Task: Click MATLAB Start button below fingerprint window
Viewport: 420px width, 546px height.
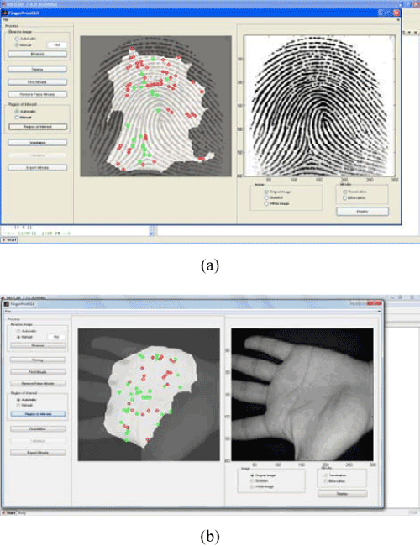Action: click(x=9, y=240)
